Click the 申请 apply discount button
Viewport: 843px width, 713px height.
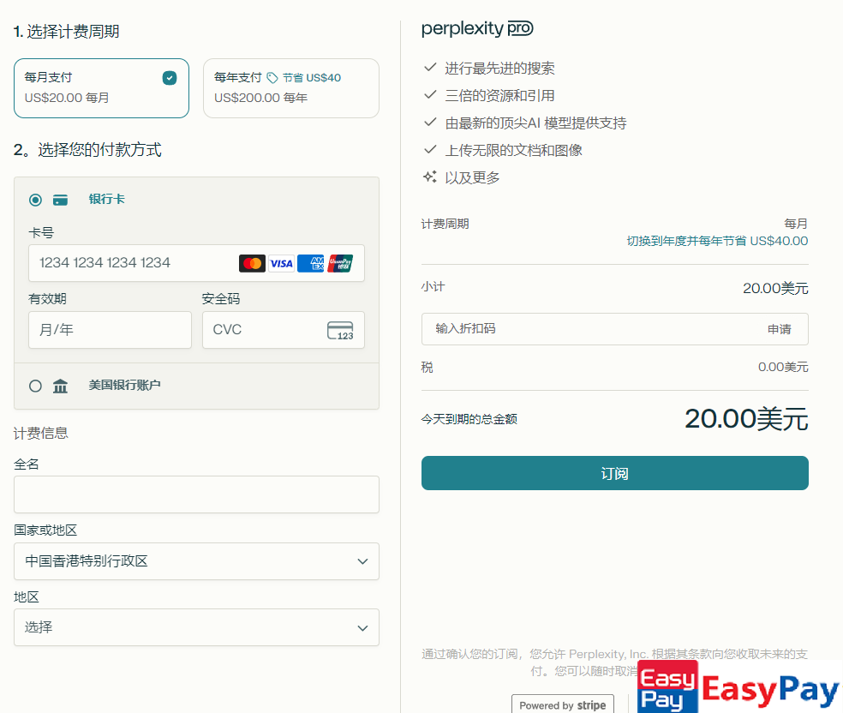tap(779, 329)
